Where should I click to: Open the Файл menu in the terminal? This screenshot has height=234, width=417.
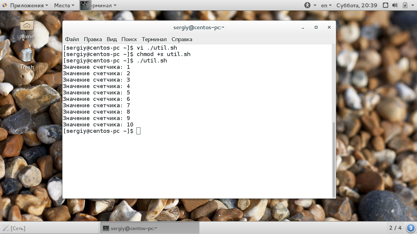click(x=72, y=39)
